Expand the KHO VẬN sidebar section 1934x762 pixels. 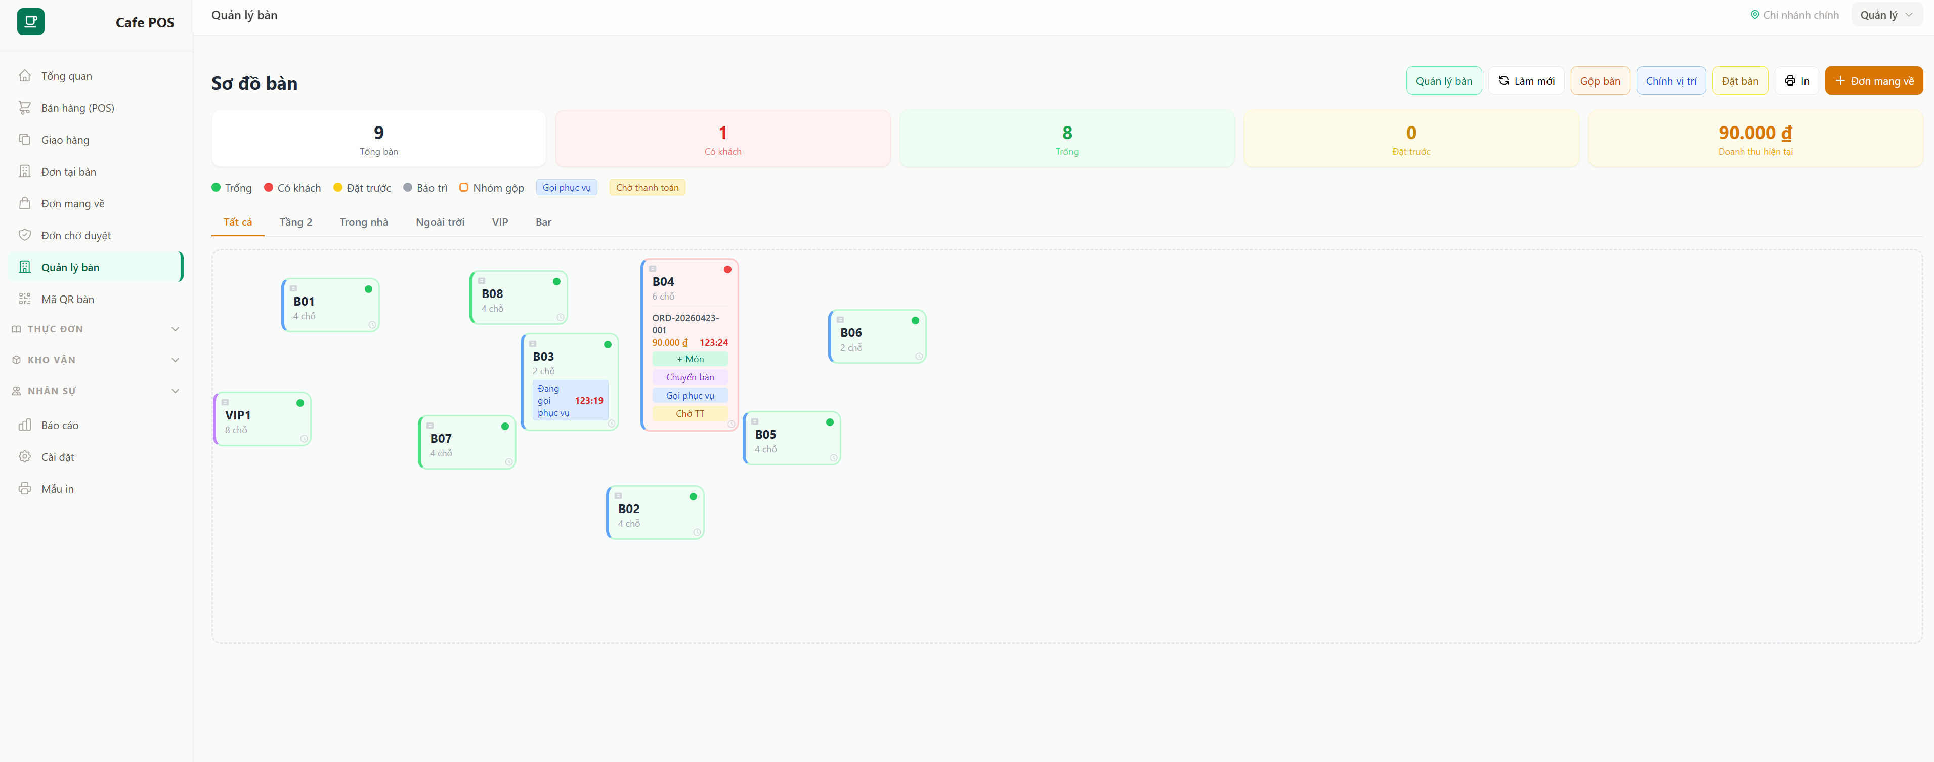[95, 360]
